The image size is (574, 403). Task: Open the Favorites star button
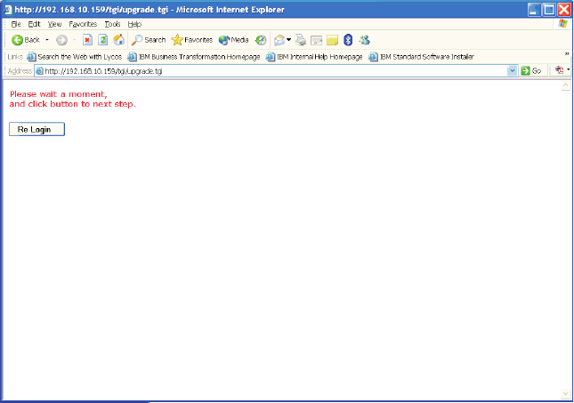point(192,40)
